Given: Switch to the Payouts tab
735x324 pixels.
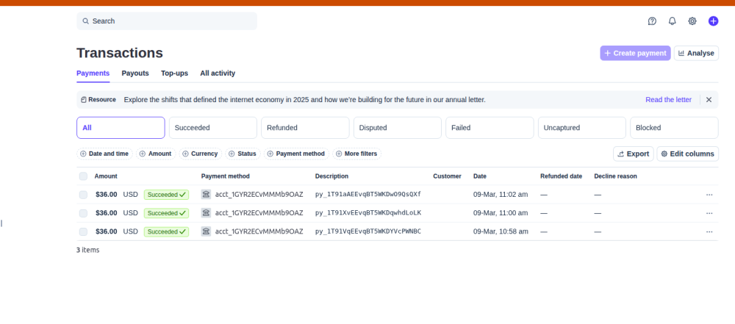Looking at the screenshot, I should pyautogui.click(x=135, y=73).
